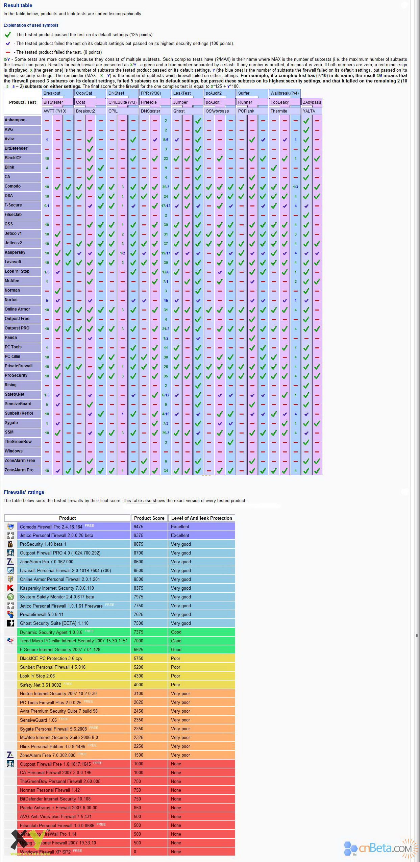Select the YALTA test header
This screenshot has width=420, height=862.
pyautogui.click(x=312, y=111)
